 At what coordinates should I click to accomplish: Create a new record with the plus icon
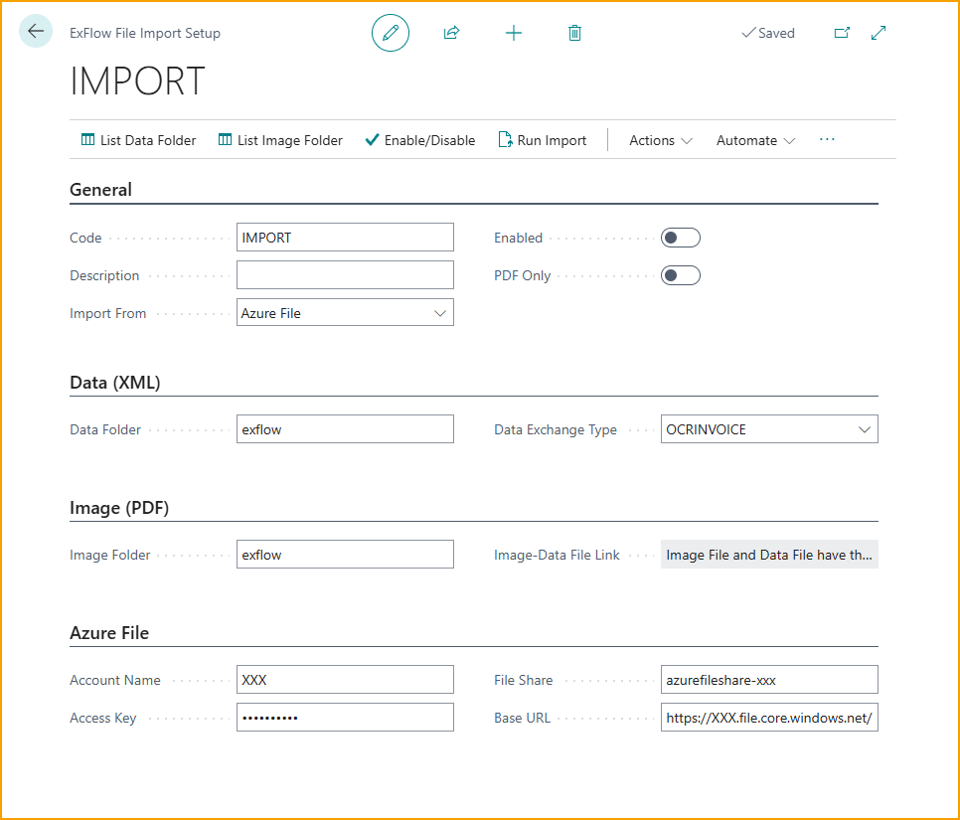pyautogui.click(x=514, y=32)
